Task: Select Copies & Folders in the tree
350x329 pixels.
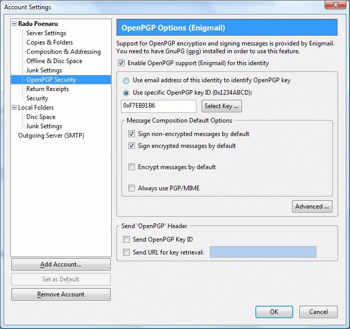Action: (50, 42)
